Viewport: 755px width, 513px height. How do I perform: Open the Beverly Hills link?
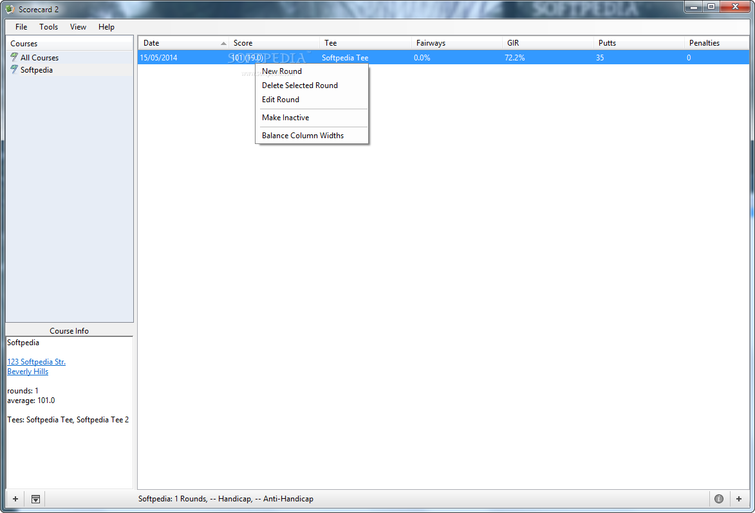(28, 371)
